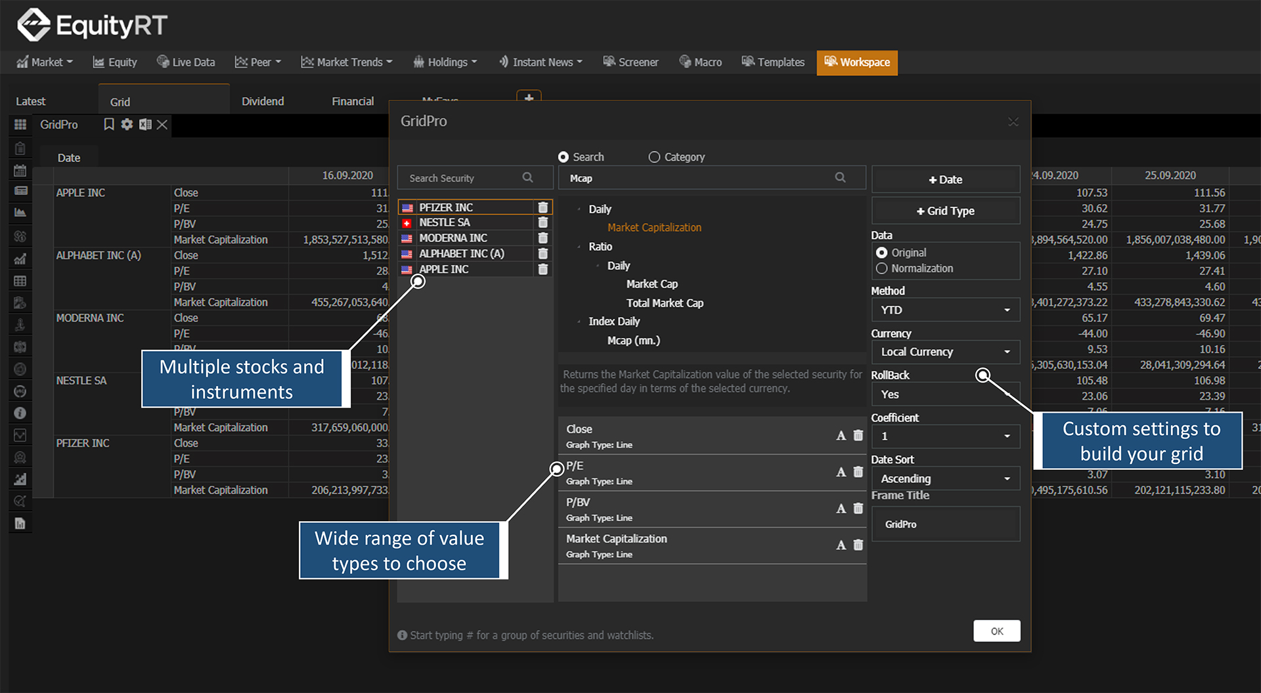
Task: Switch to the Dividend tab
Action: coord(263,101)
